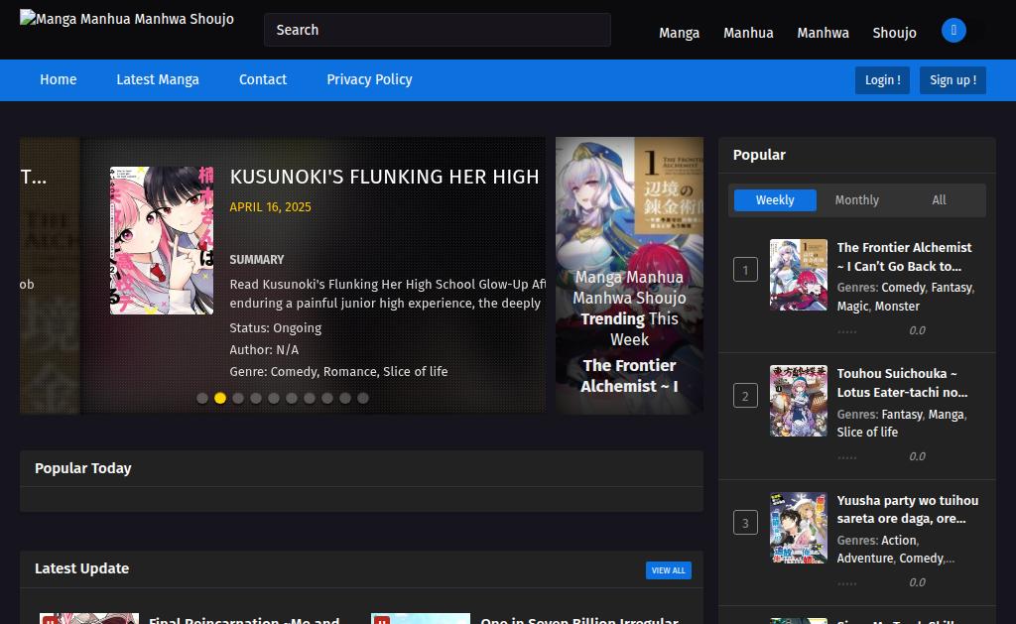Toggle the round blue theme switch icon

[953, 31]
